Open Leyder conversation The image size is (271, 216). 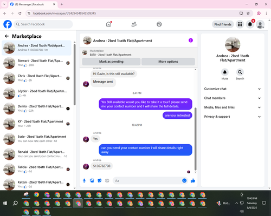coord(36,93)
